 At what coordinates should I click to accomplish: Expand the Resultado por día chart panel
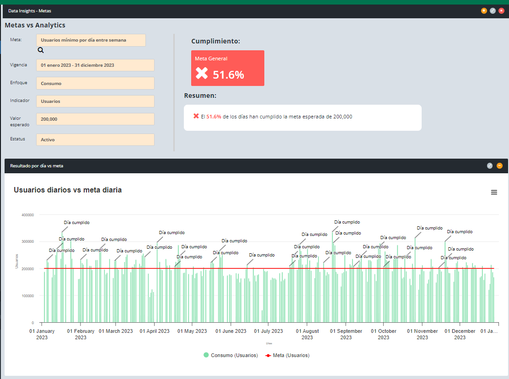490,165
